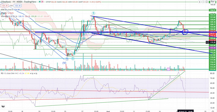Click the 140.00 price scale value
This screenshot has width=217, height=112.
coord(212,5)
